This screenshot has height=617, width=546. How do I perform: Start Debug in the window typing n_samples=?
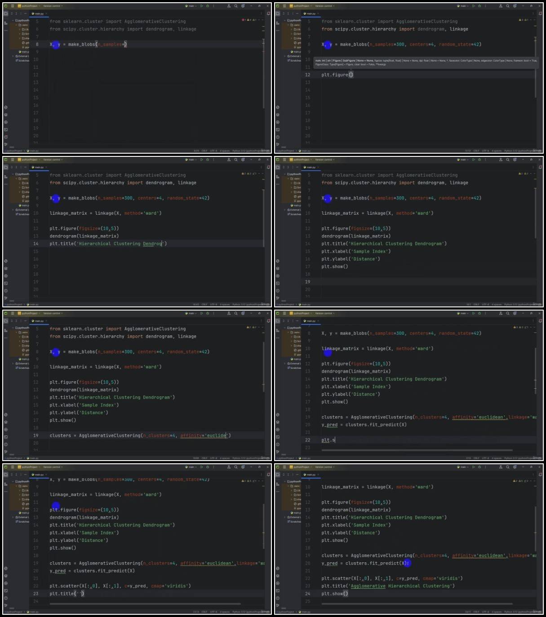(x=207, y=6)
